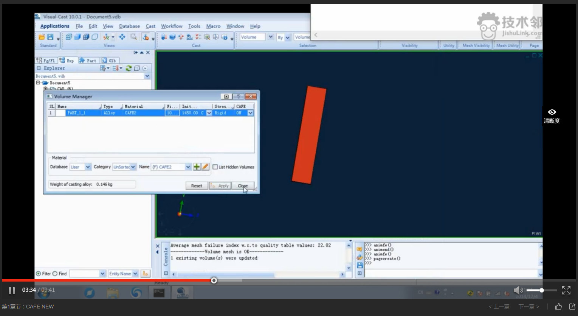Like the video with the thumbs-up icon

[558, 307]
